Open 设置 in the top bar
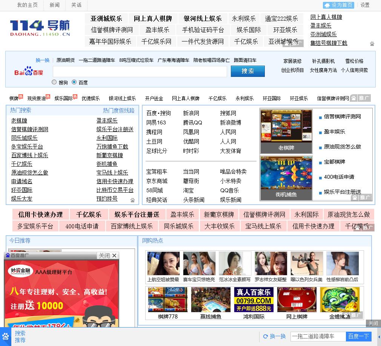Screen dimensions: 381x346 pyautogui.click(x=365, y=5)
